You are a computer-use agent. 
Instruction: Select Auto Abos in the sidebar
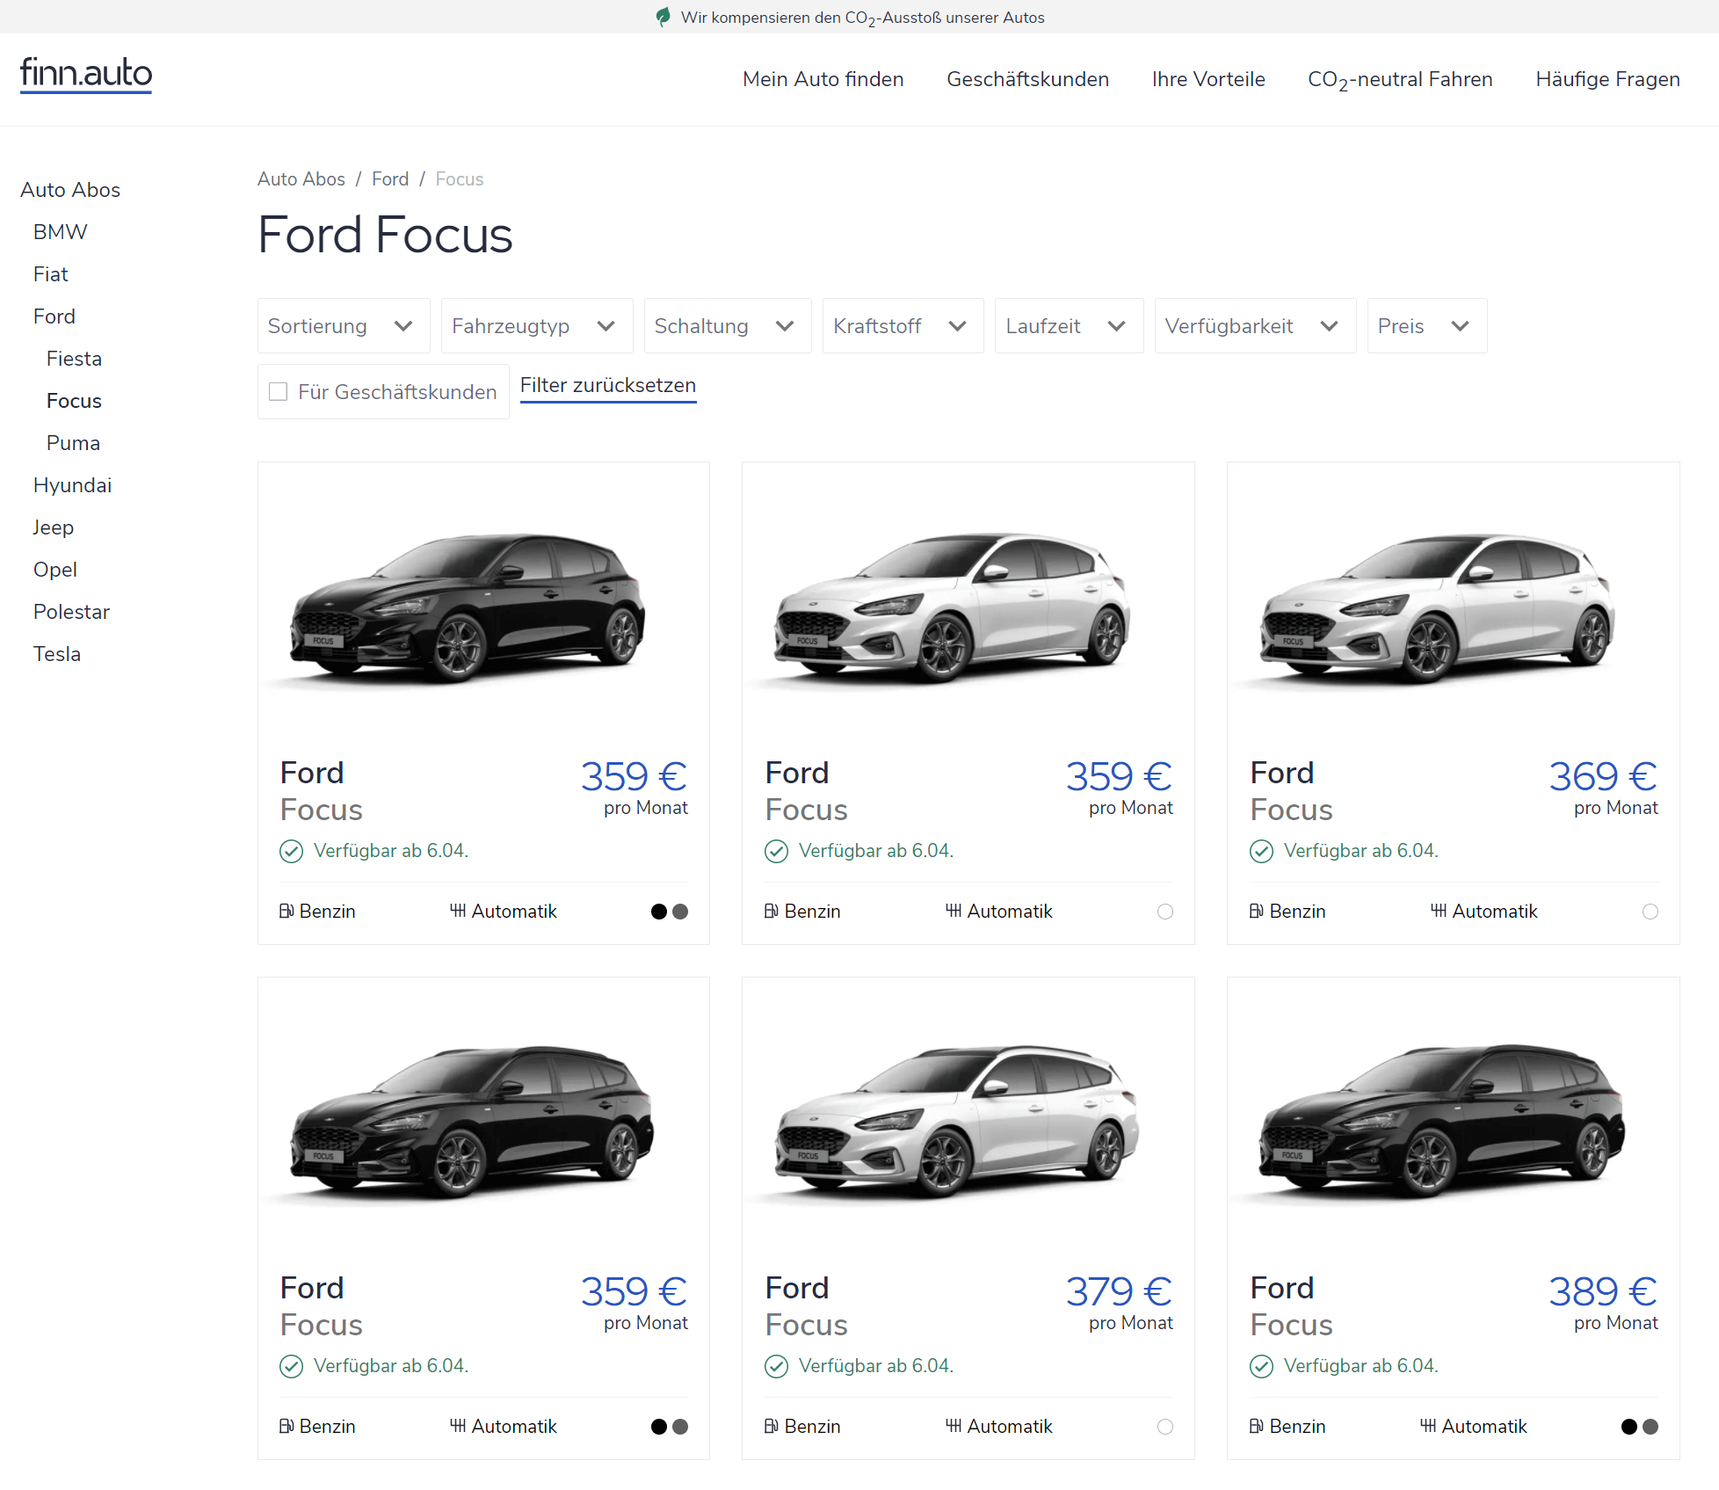(70, 190)
